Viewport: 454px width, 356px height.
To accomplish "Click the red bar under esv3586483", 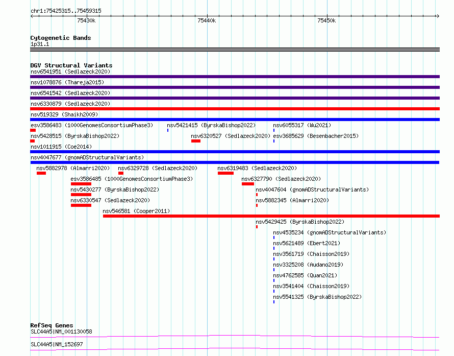I will click(33, 130).
